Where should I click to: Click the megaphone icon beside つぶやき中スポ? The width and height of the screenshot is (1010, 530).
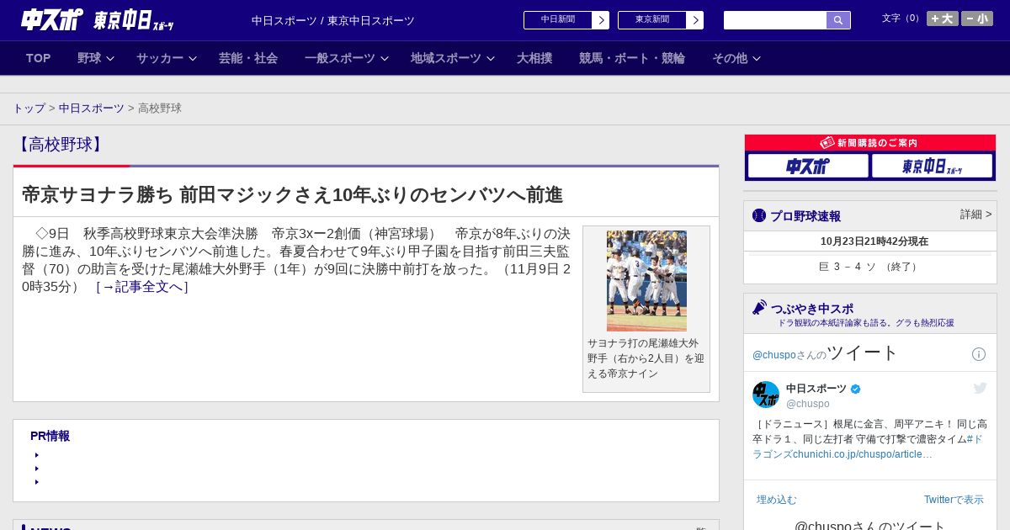[759, 308]
